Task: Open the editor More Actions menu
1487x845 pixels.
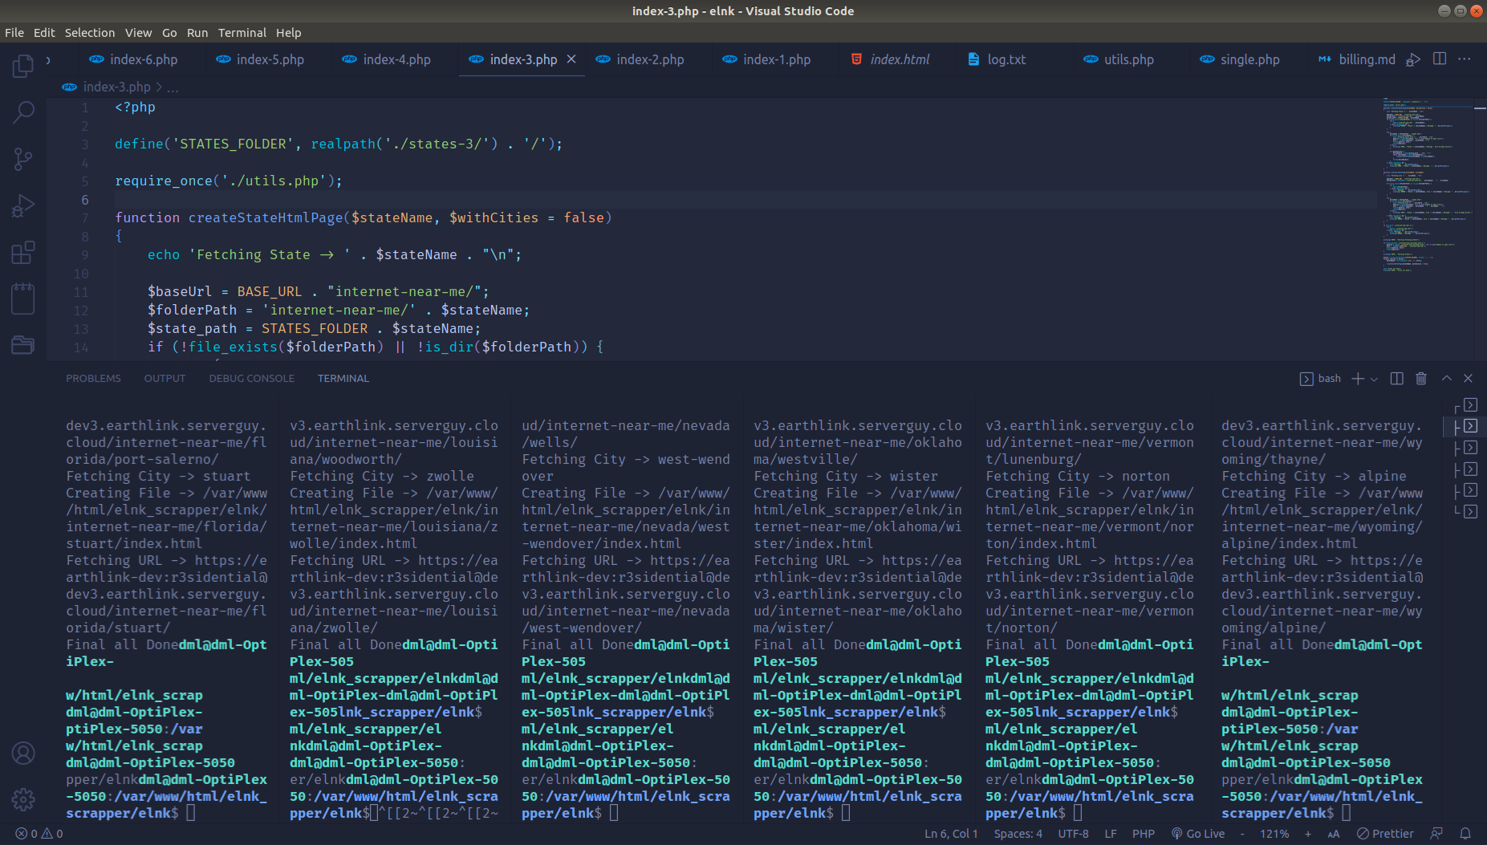Action: point(1465,59)
